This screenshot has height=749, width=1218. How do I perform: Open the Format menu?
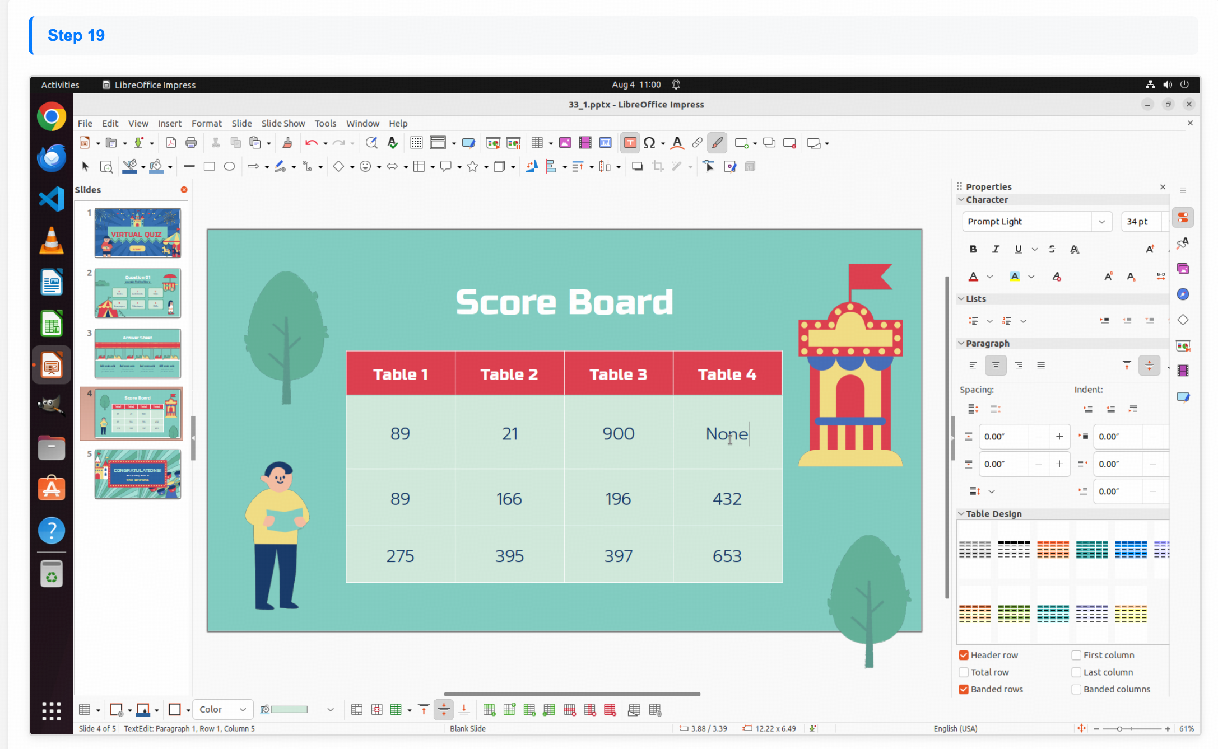[206, 123]
